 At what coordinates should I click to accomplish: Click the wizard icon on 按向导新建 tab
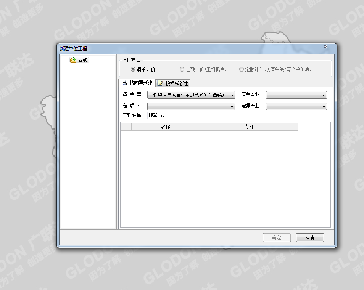125,83
